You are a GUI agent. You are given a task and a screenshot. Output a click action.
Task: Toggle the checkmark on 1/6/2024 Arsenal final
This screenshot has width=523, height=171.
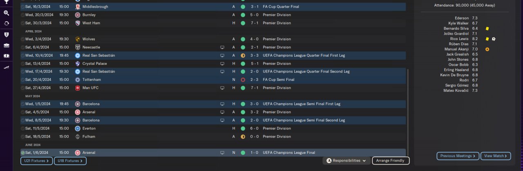click(x=23, y=153)
